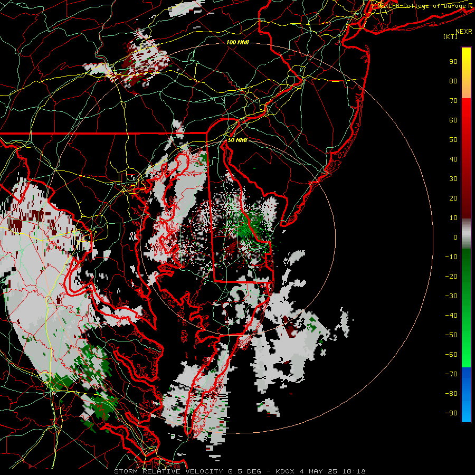475x475 pixels.
Task: Click the '50 NMI' range ring label
Action: tap(237, 140)
